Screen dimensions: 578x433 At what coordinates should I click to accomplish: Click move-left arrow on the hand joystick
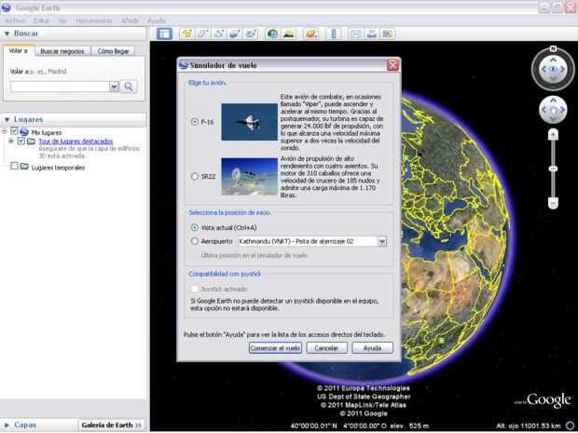click(544, 109)
